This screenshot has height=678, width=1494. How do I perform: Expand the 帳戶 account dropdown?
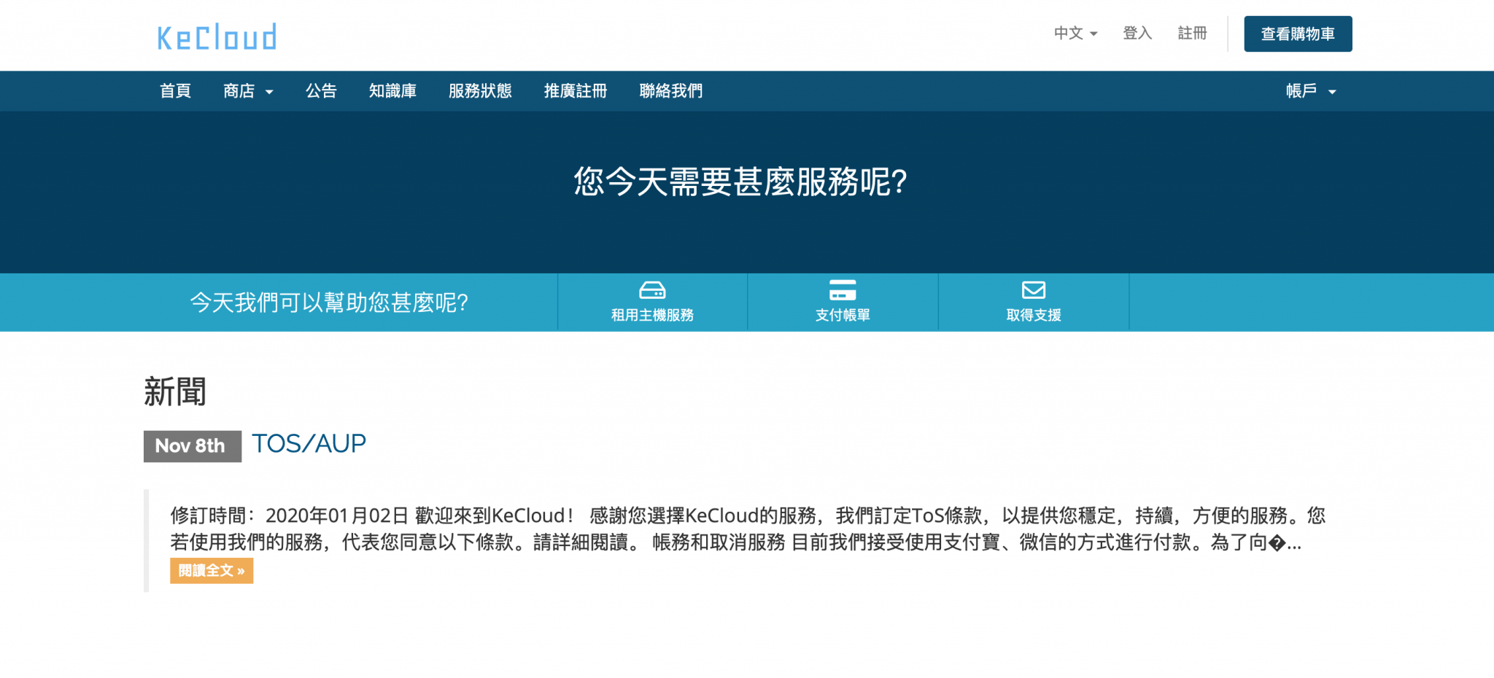1311,91
